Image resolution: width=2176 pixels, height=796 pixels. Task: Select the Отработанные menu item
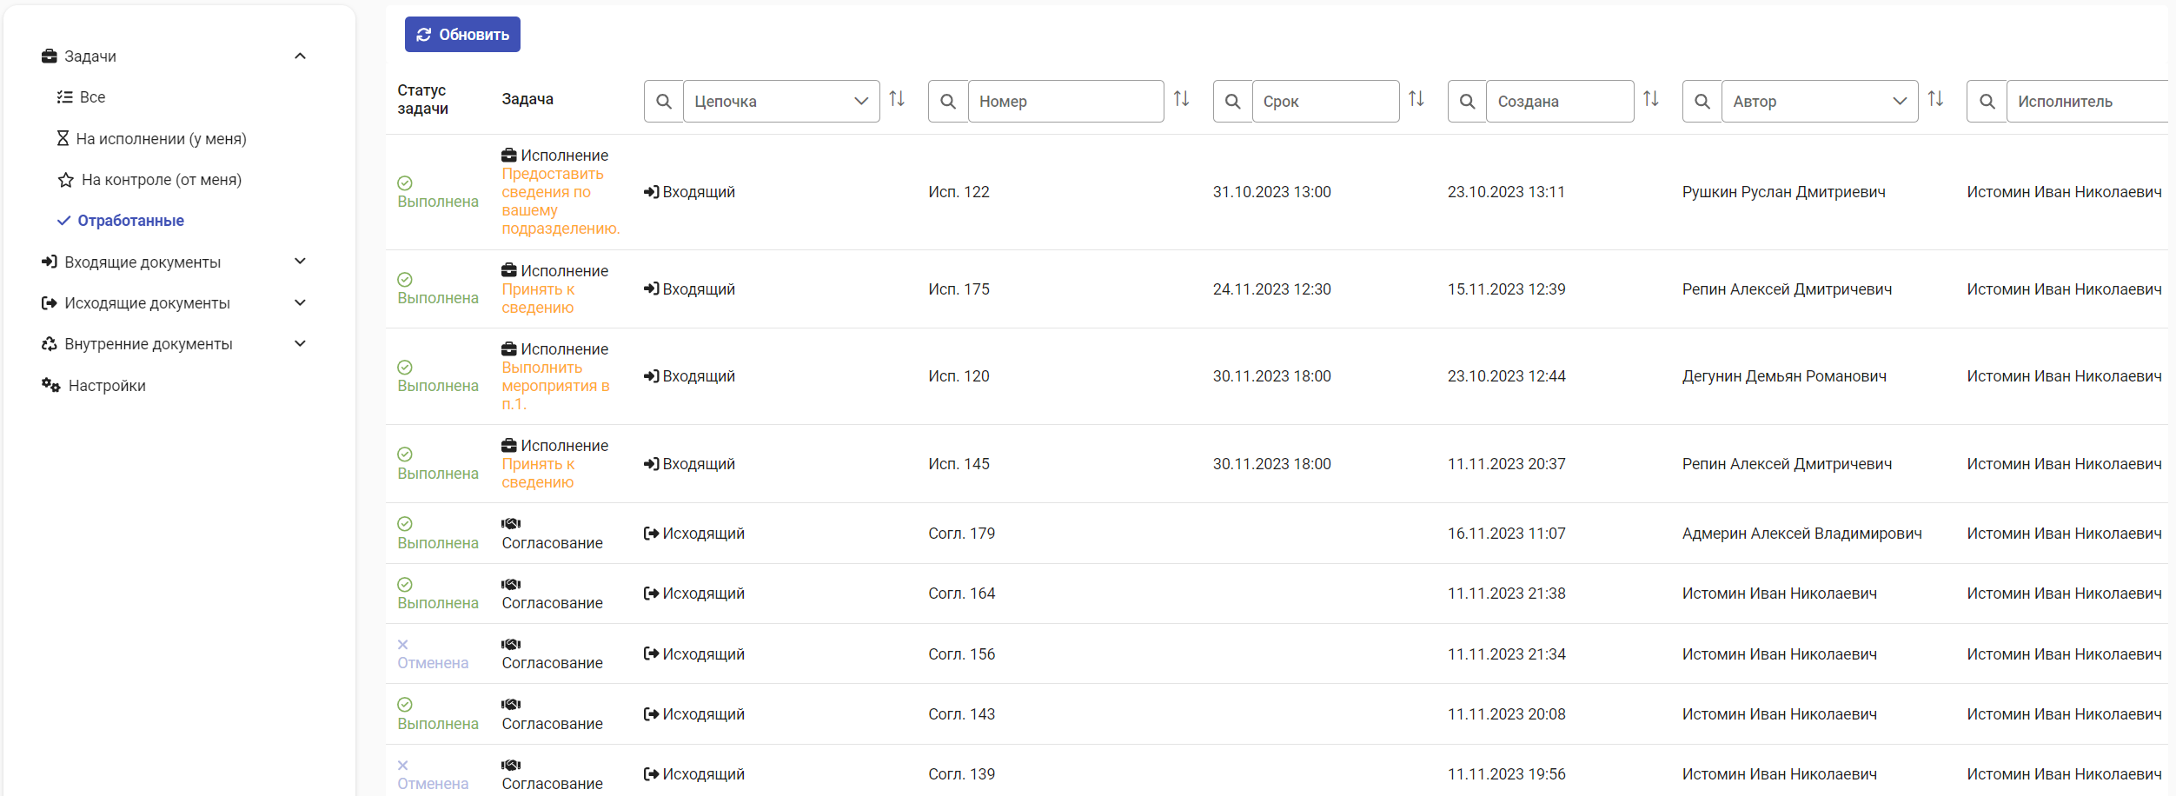(130, 221)
